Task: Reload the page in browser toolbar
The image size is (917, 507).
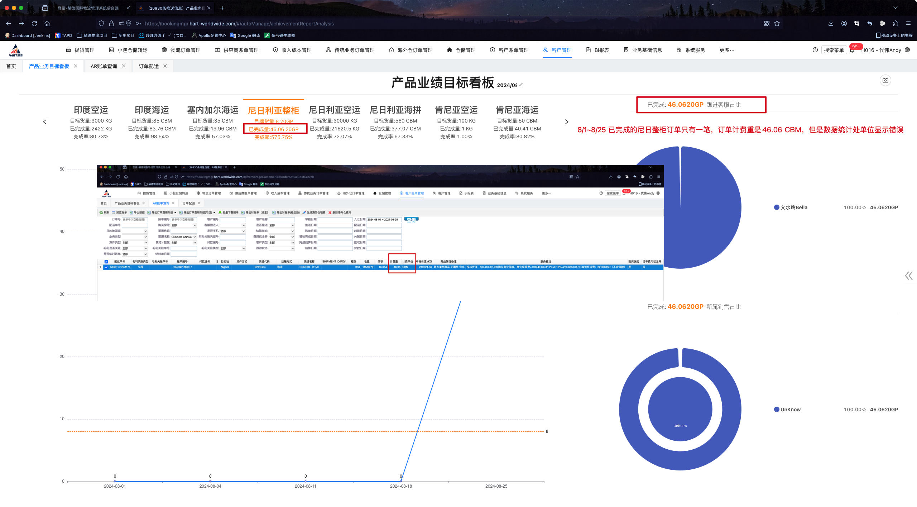Action: pyautogui.click(x=34, y=24)
